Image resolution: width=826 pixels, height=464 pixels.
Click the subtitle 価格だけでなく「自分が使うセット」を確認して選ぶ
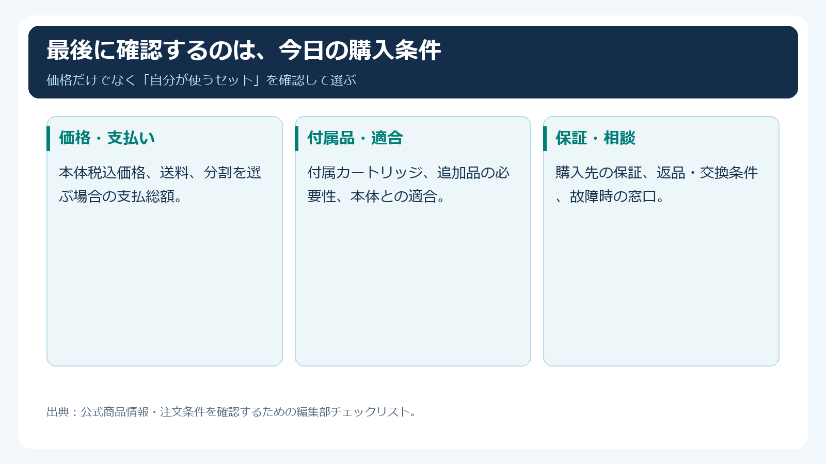tap(201, 80)
